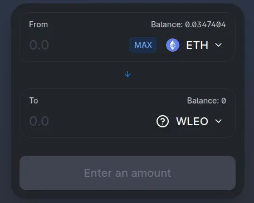This screenshot has width=254, height=203.
Task: Click the MAX button
Action: [x=143, y=45]
